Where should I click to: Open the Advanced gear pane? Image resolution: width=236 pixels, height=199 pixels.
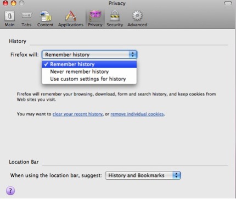(137, 19)
